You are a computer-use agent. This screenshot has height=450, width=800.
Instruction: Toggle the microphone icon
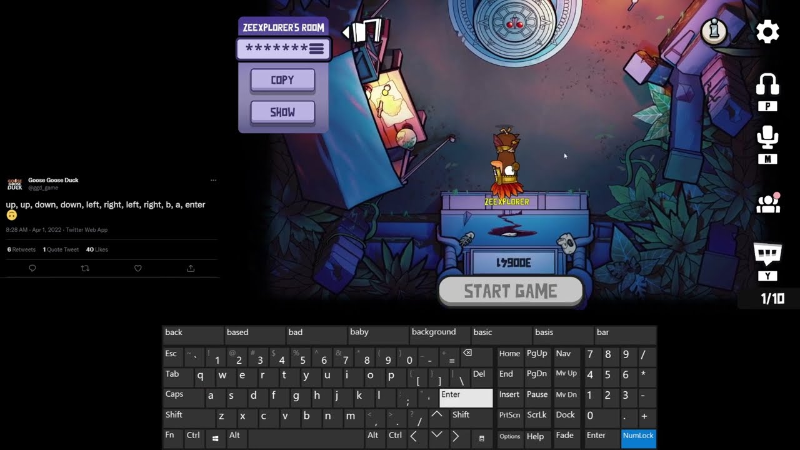pos(767,137)
